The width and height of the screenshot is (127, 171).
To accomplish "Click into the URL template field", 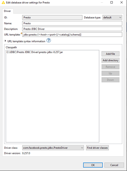I will pos(72,35).
